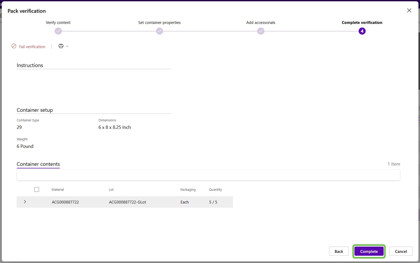Go to the Verify content step

pyautogui.click(x=58, y=31)
